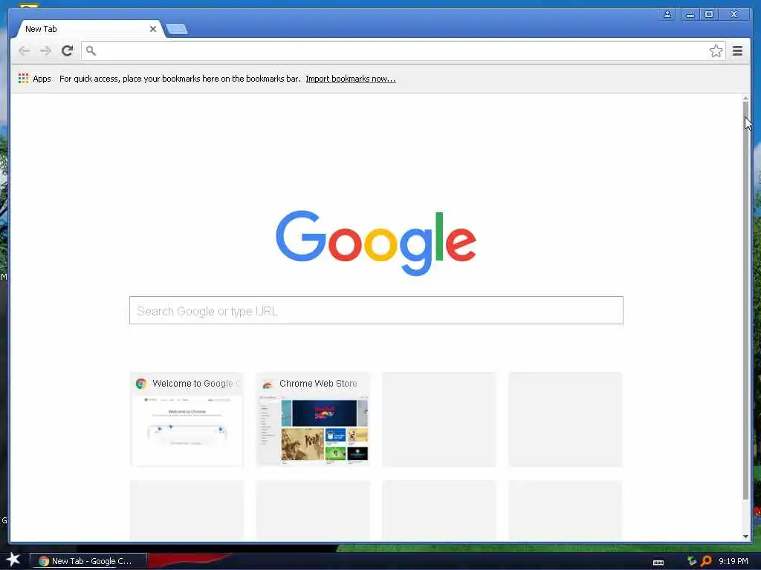761x570 pixels.
Task: Click Import bookmarks now link
Action: coord(351,79)
